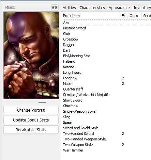
Task: Select Scimitar / Wakizashi / Ninjatō row
Action: (107, 95)
